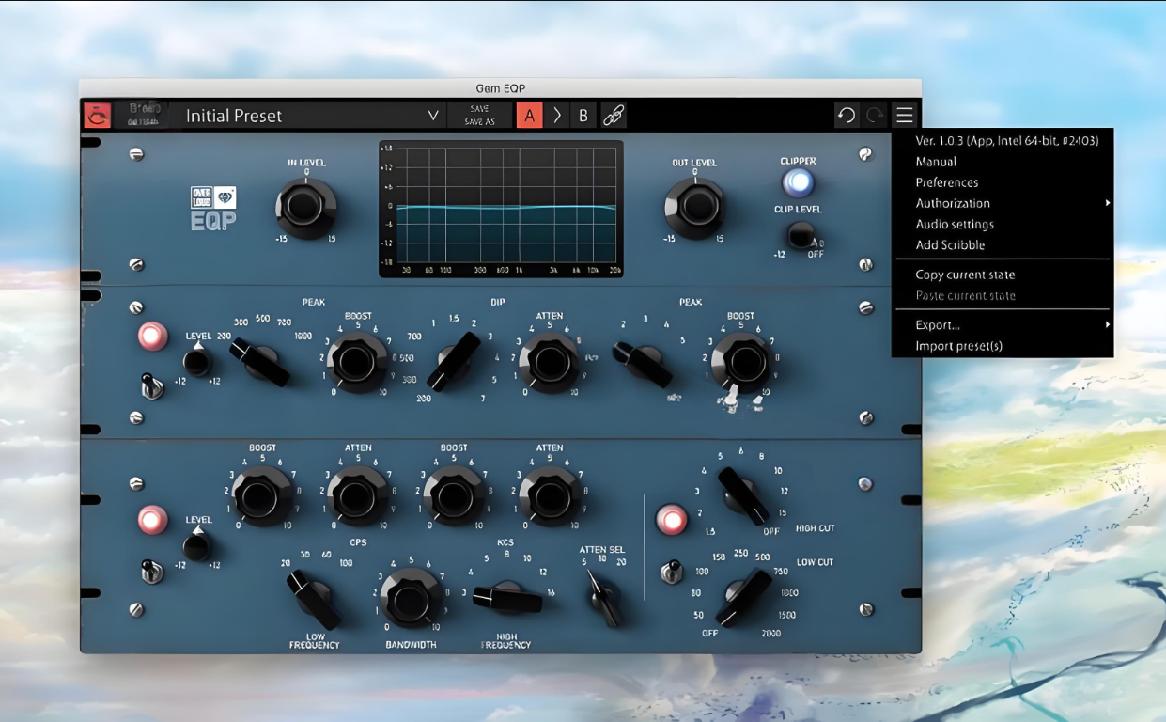Click the red plugin bypass power icon
The image size is (1166, 722).
[x=98, y=116]
